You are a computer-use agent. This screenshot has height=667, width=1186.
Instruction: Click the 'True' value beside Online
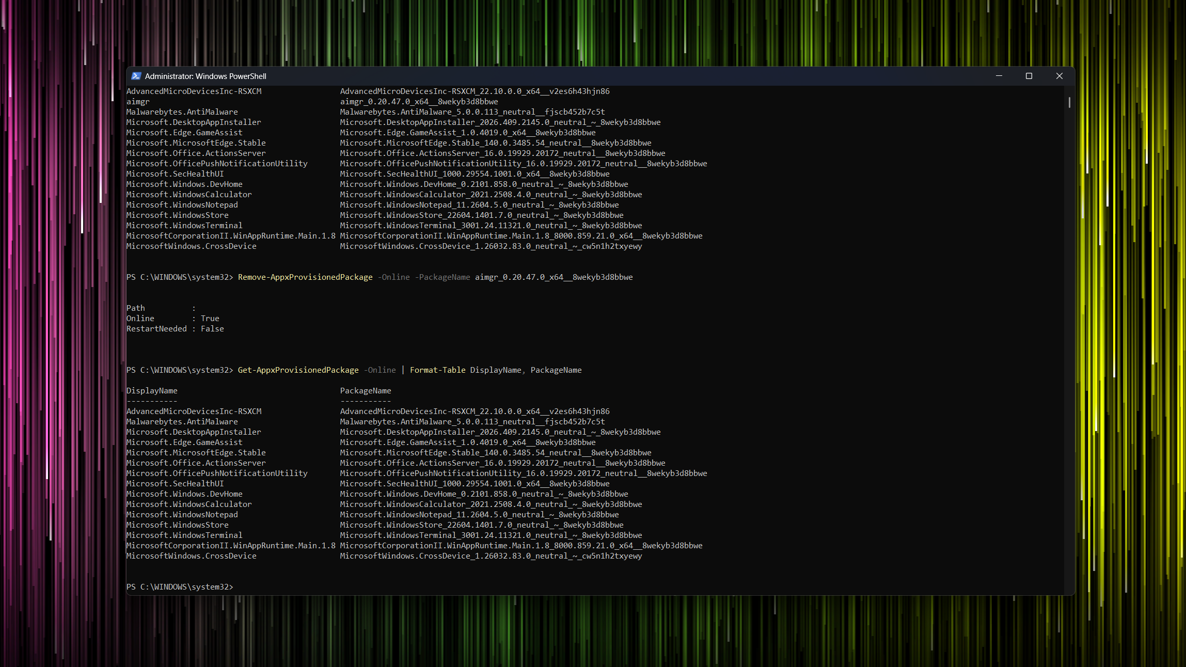coord(210,319)
